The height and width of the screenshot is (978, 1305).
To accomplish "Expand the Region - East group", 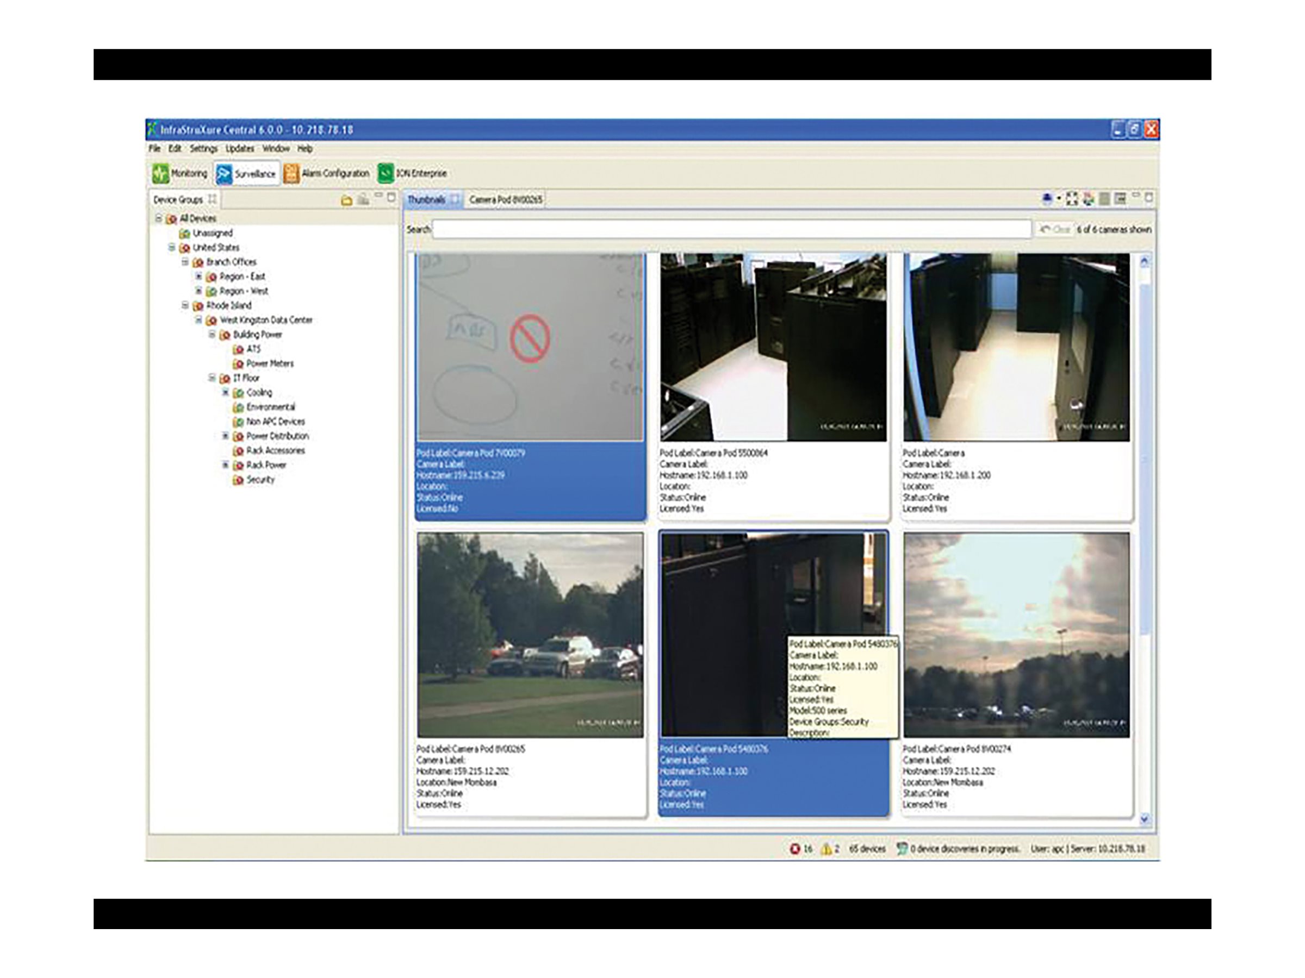I will (x=199, y=277).
